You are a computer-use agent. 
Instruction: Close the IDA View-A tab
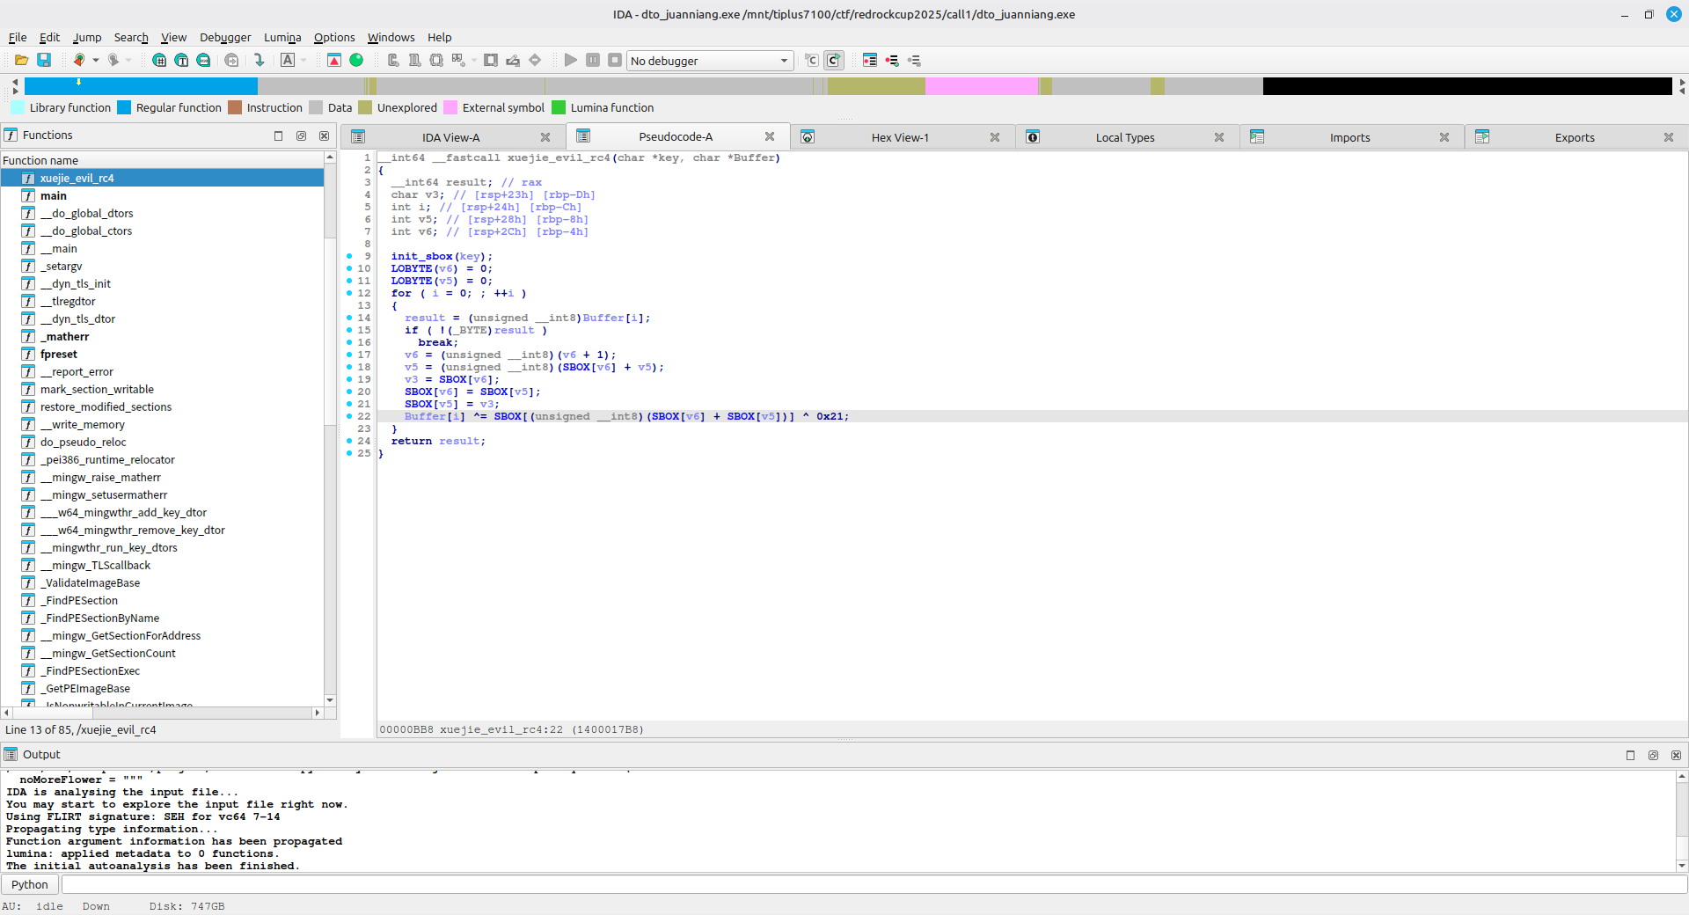[545, 137]
